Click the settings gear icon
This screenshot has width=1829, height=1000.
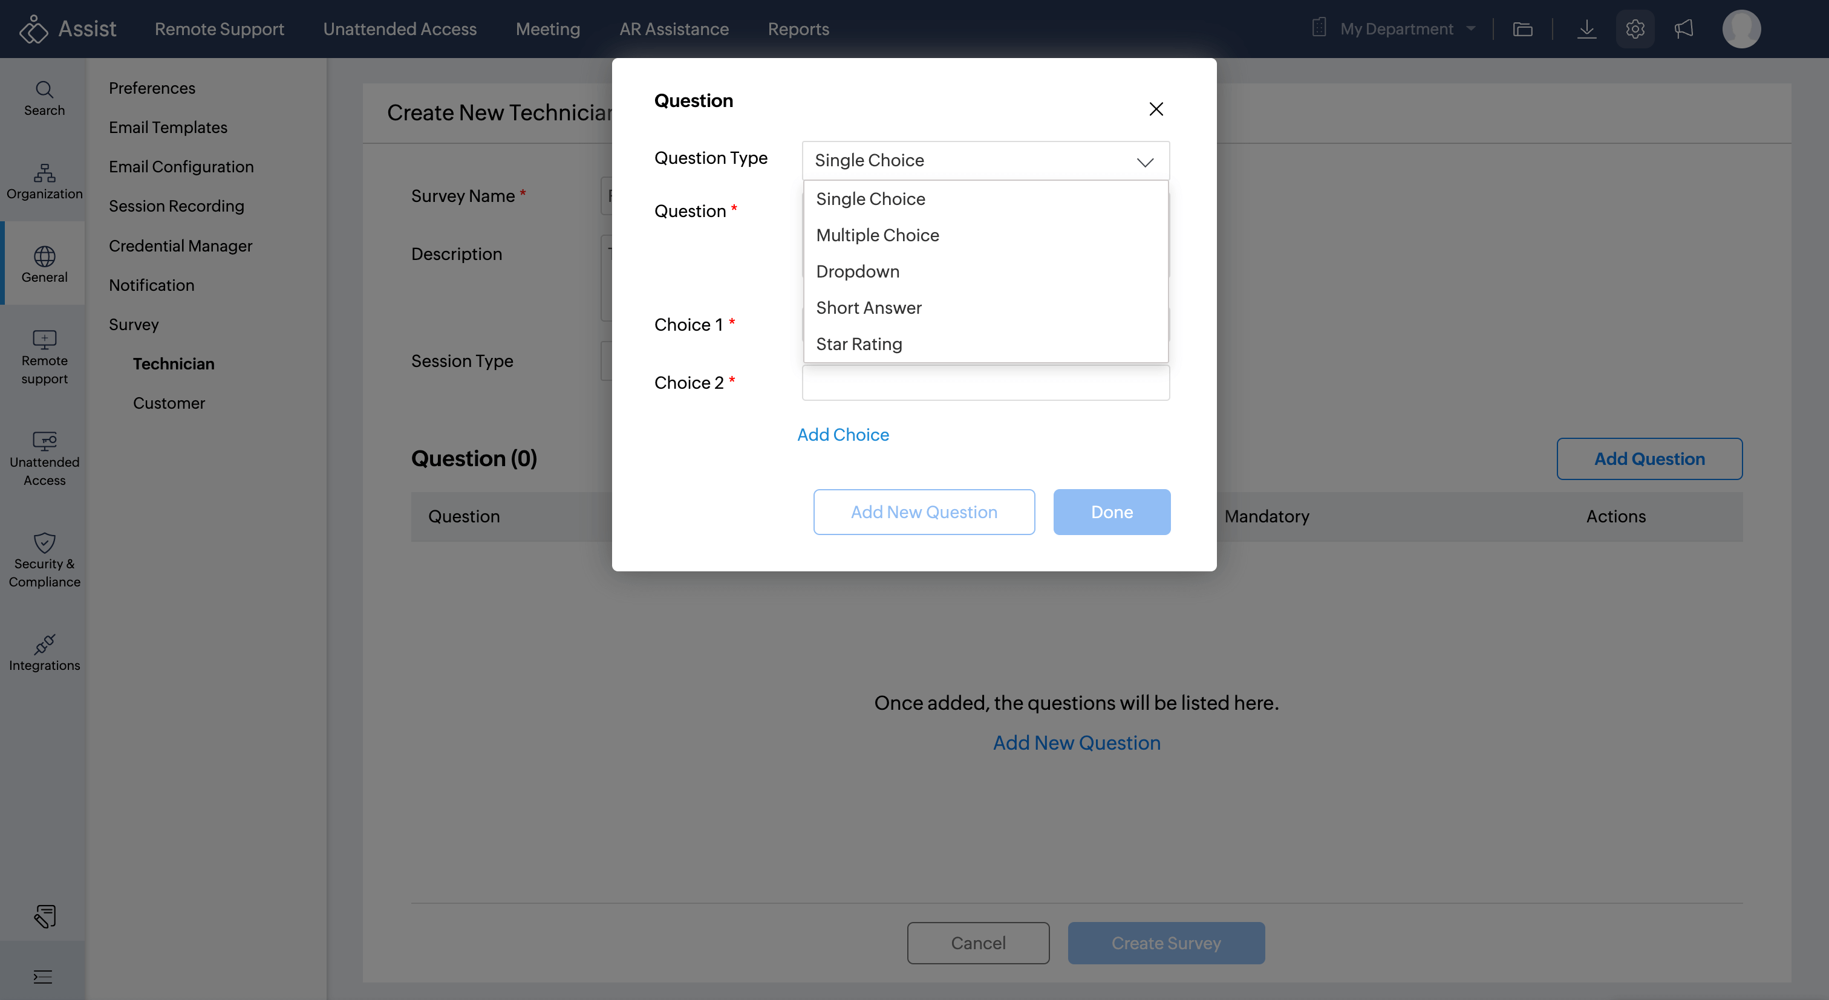coord(1634,29)
